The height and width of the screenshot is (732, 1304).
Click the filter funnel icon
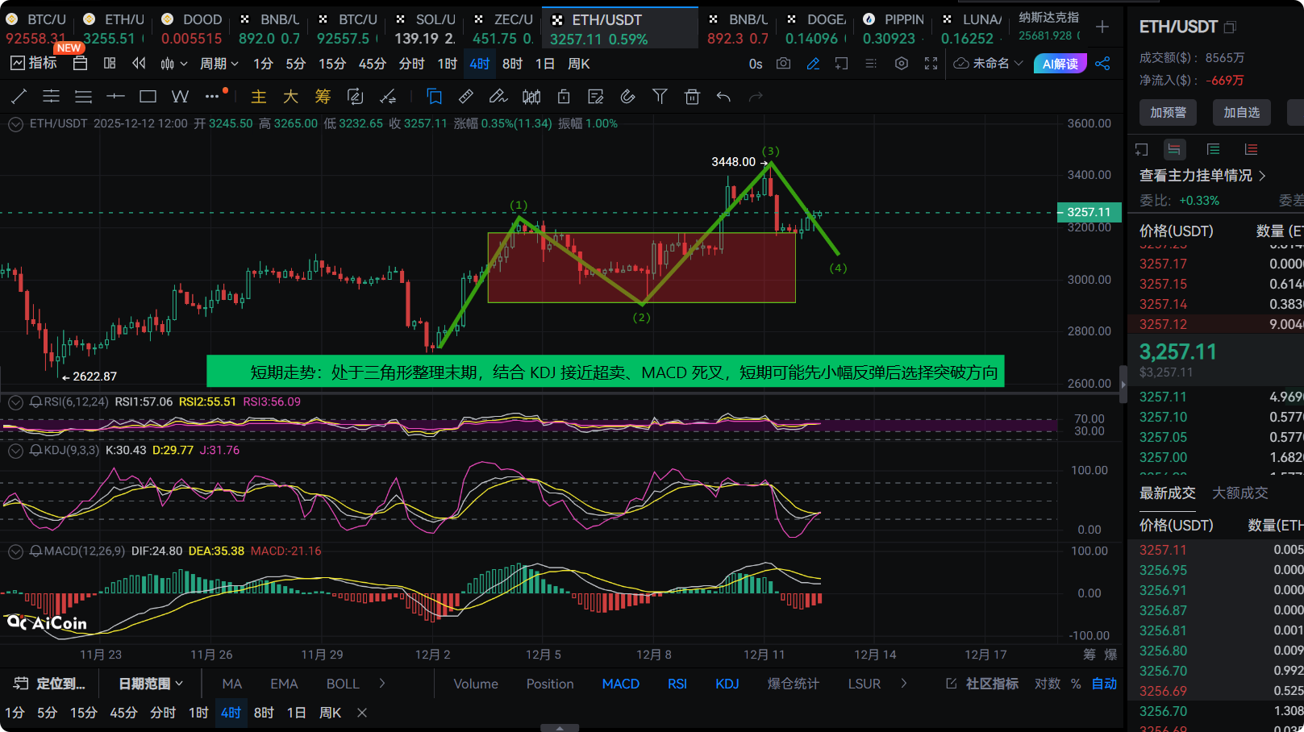pos(660,97)
